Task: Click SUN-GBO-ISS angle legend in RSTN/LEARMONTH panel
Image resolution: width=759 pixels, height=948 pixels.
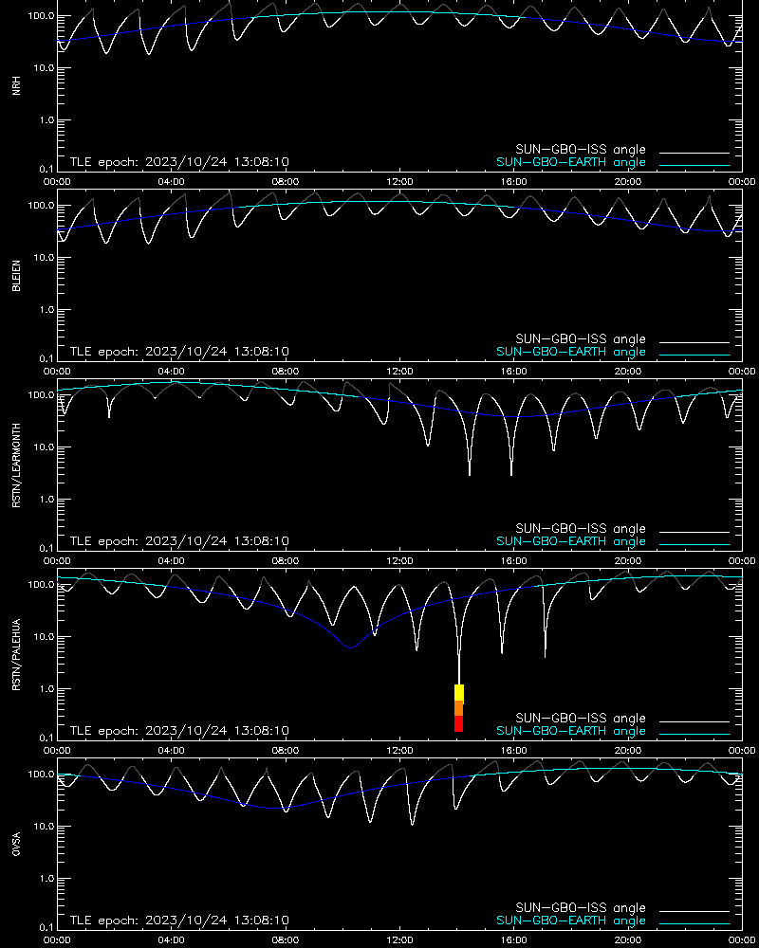Action: point(581,528)
